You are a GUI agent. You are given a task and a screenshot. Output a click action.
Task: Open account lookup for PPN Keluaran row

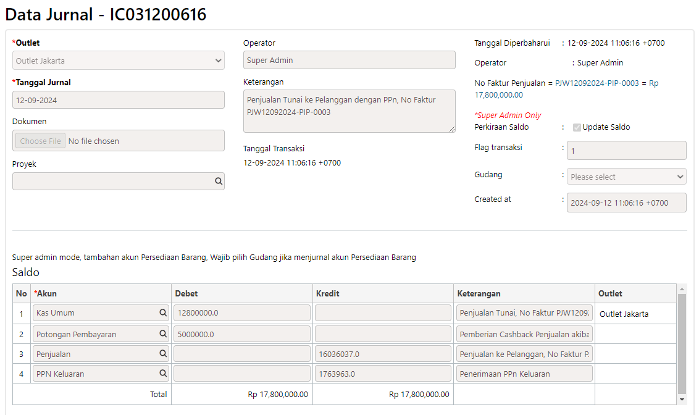(x=163, y=373)
